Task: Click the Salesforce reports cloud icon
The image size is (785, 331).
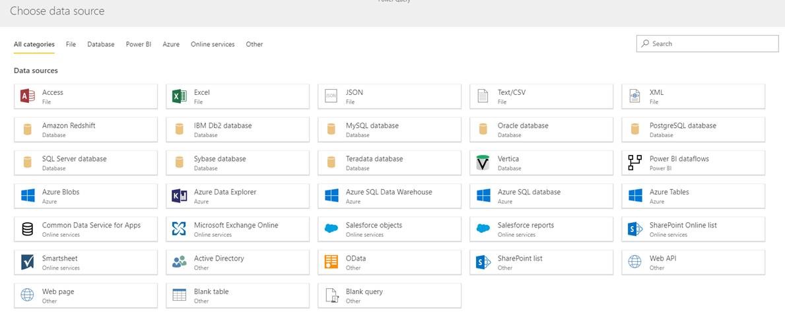Action: pos(483,229)
